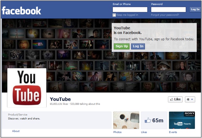Click the Log In button in the header

point(195,9)
